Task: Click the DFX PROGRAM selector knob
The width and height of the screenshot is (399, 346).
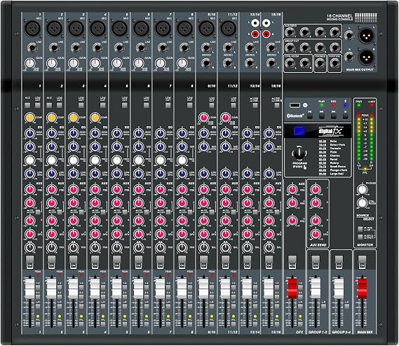Action: point(299,153)
